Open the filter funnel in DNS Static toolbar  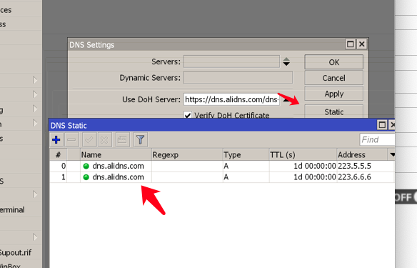(141, 140)
